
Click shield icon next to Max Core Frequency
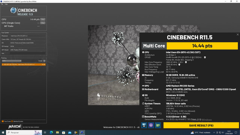point(186,62)
